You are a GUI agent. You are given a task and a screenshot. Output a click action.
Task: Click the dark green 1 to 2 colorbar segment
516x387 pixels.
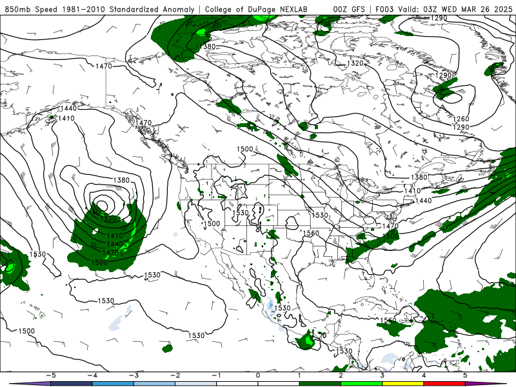click(320, 384)
